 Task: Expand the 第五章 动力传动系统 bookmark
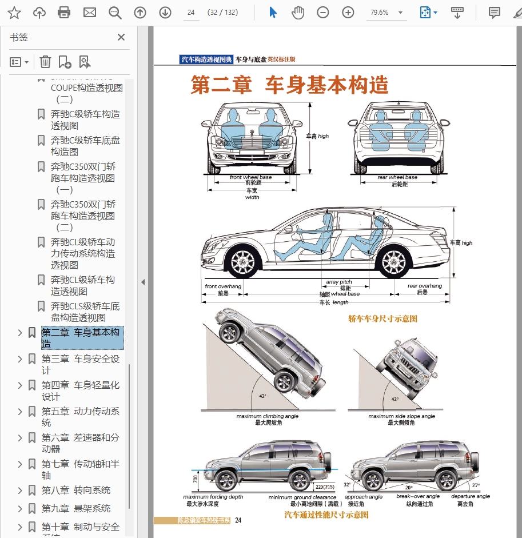pos(20,412)
